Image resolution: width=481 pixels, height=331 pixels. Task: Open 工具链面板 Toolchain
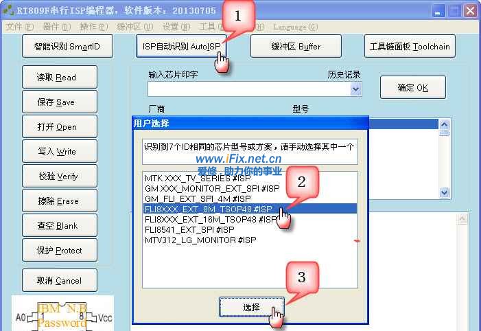coord(410,47)
